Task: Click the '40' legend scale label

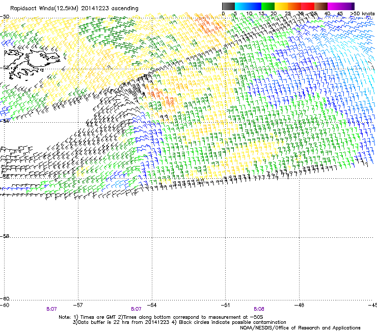Action: click(327, 13)
